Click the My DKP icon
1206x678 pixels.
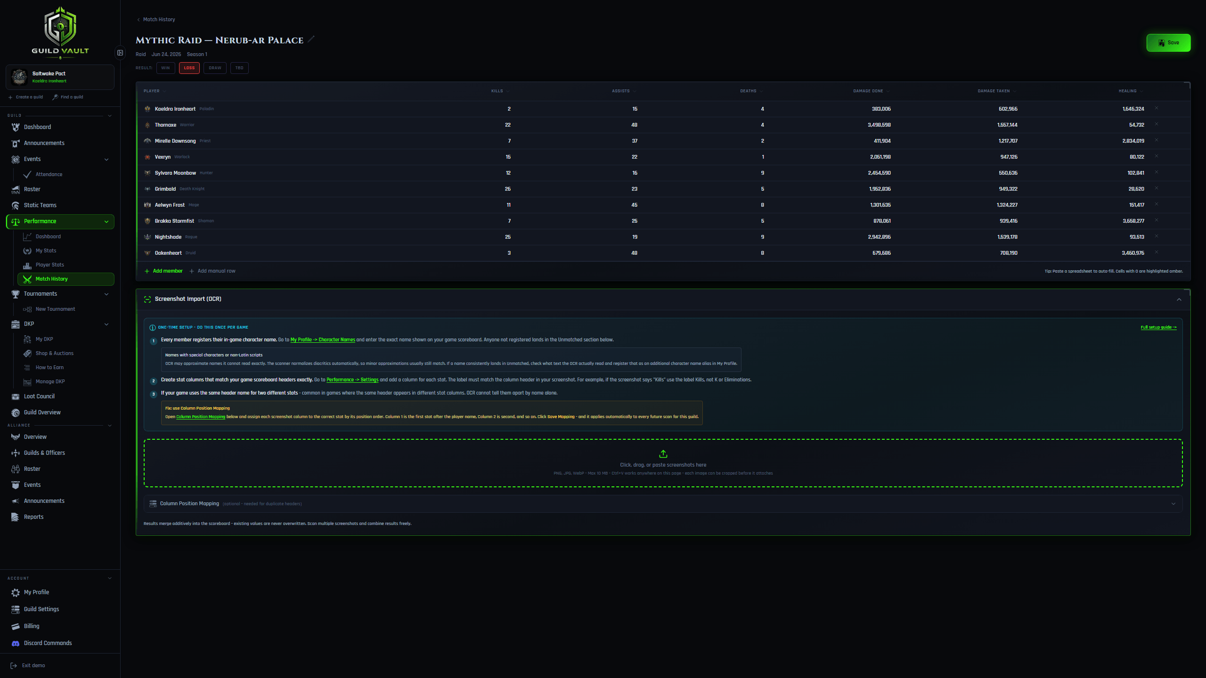[27, 339]
